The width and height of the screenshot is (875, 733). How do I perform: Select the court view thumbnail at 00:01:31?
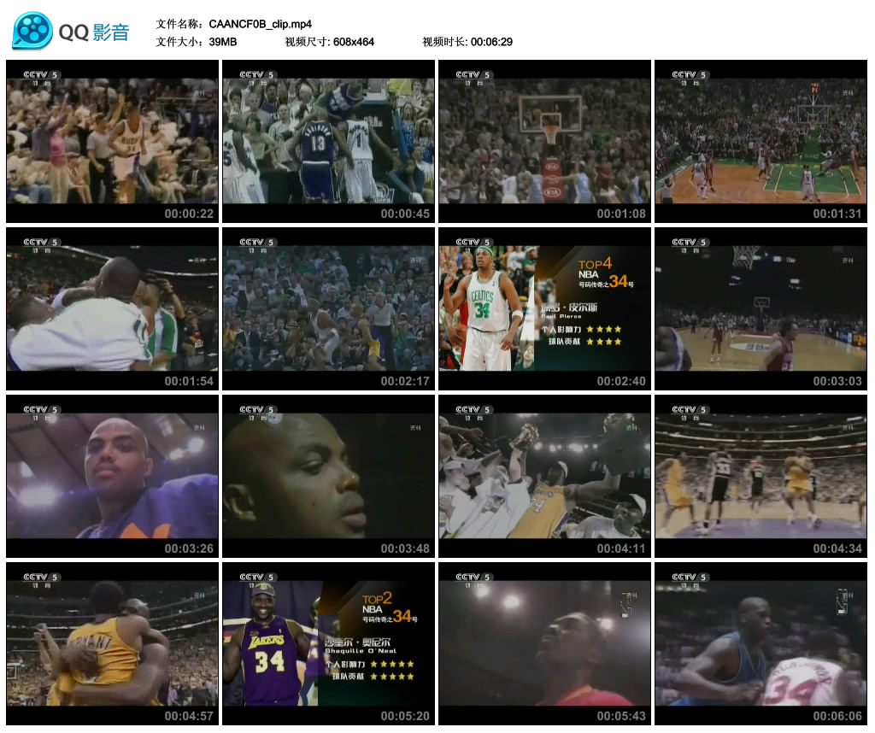tap(761, 141)
